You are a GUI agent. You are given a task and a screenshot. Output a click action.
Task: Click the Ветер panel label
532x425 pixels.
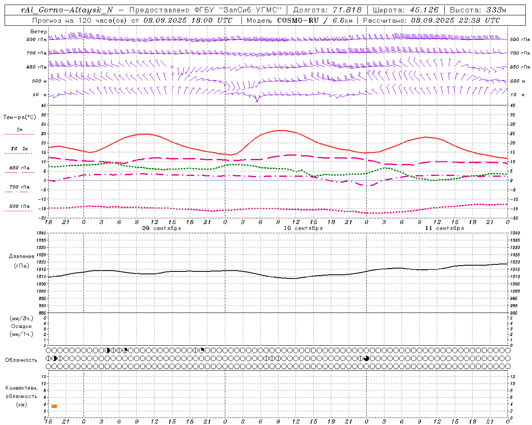(38, 32)
